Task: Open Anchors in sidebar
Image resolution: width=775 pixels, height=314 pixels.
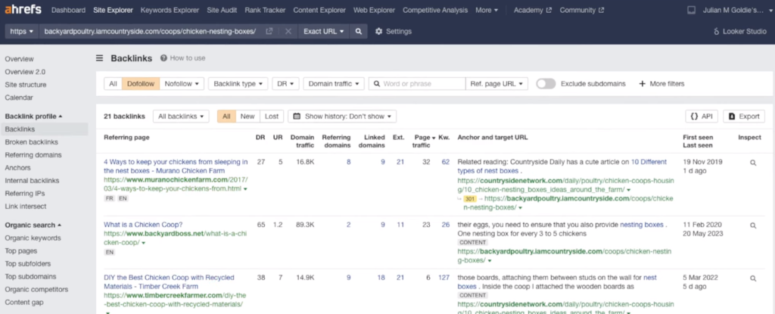Action: [18, 168]
